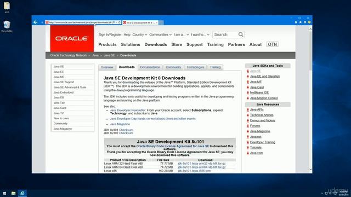Open the Recycle Bin desktop icon
This screenshot has height=197, width=351.
pos(7,26)
